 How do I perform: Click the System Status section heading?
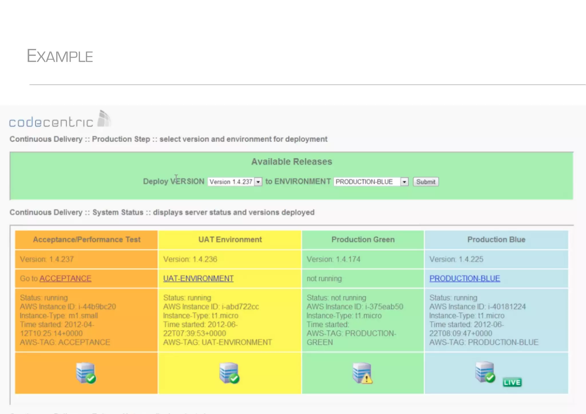point(162,212)
